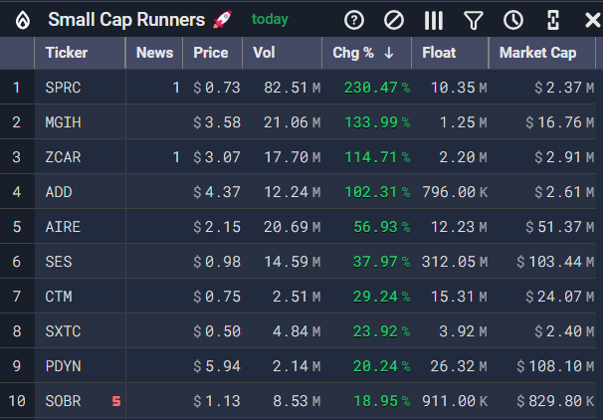Screen dimensions: 603x420
Task: Sort by News column header
Action: point(154,53)
